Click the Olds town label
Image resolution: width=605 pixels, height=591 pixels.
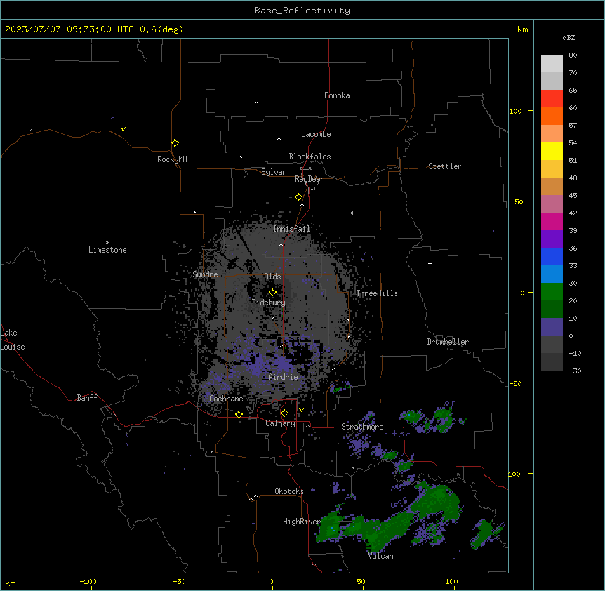click(x=272, y=277)
